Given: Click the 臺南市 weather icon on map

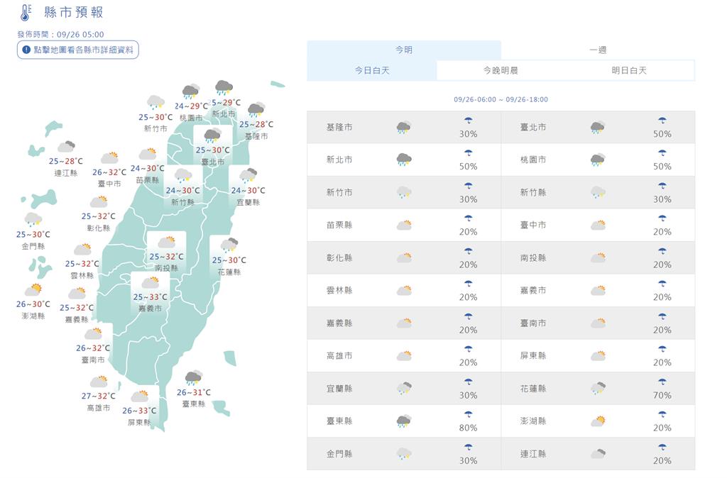Looking at the screenshot, I should tap(93, 333).
